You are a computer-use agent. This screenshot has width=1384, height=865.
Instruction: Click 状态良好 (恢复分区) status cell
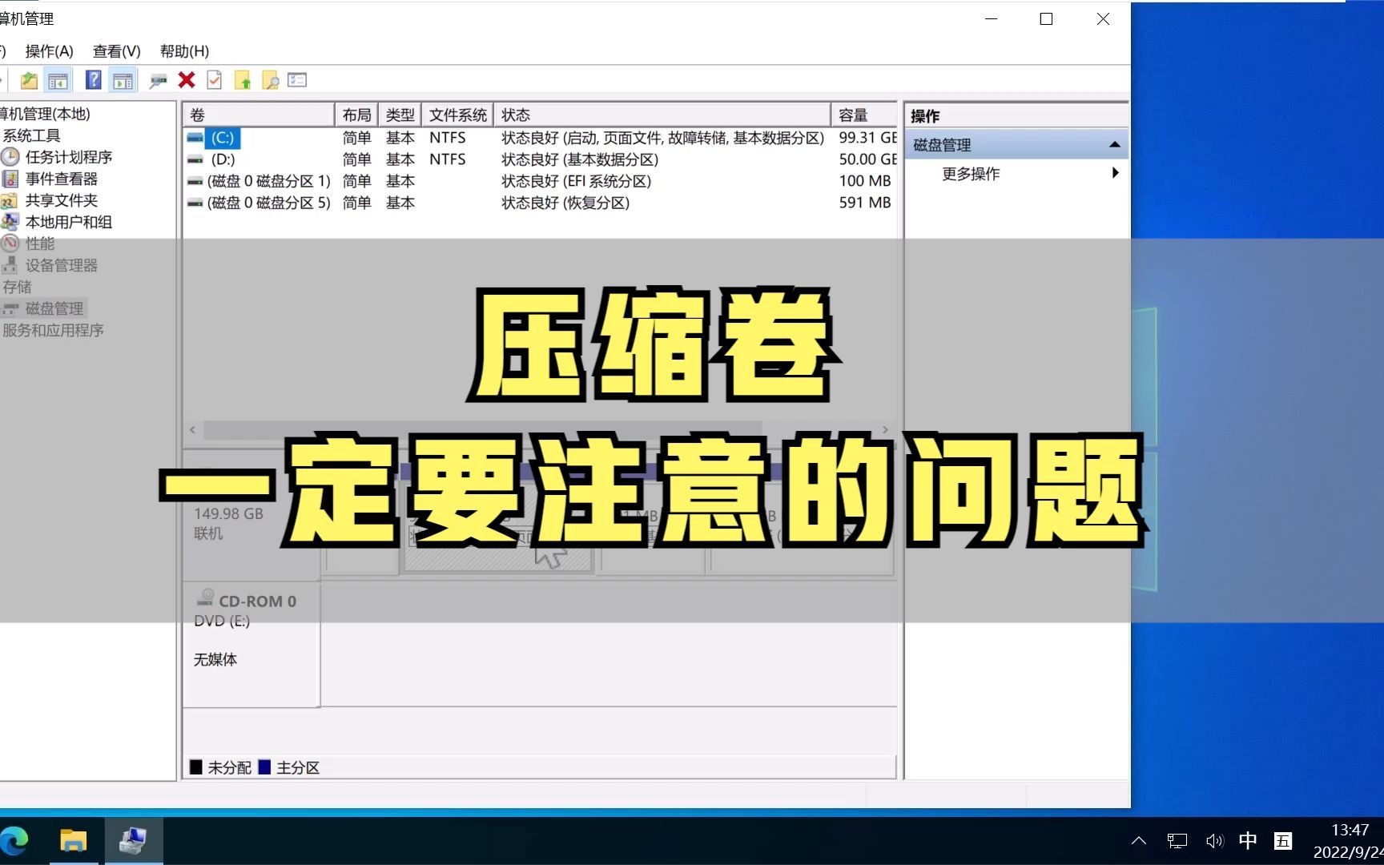[565, 203]
